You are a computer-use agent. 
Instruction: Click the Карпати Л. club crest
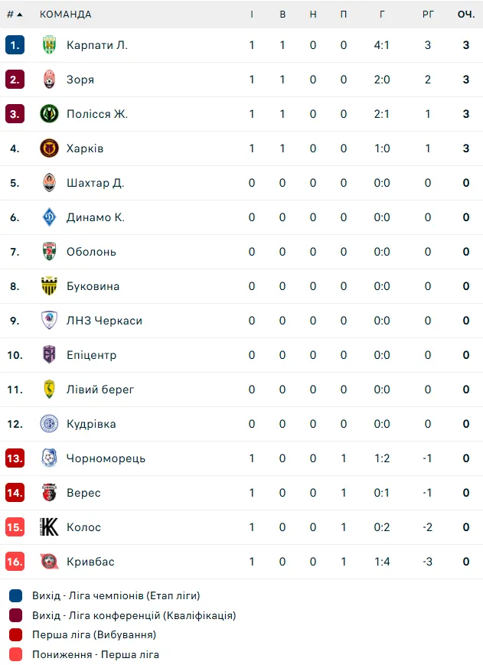point(49,45)
